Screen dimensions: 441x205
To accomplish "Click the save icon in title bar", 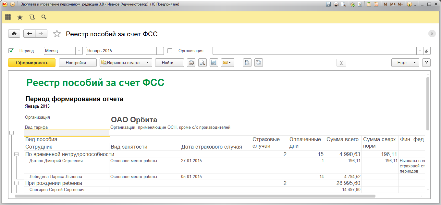I will [x=328, y=5].
